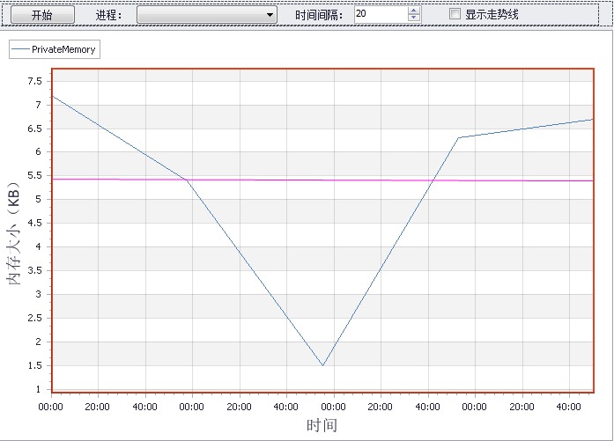Click the PrivateMemory legend entry
Screen dimensions: 614x441
[55, 49]
